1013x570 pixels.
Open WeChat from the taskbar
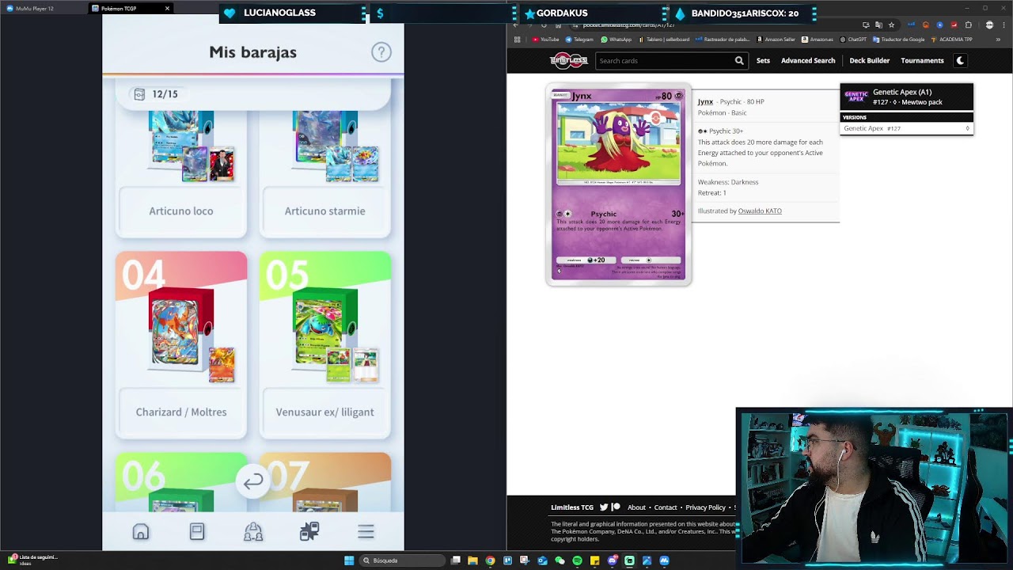pyautogui.click(x=560, y=560)
